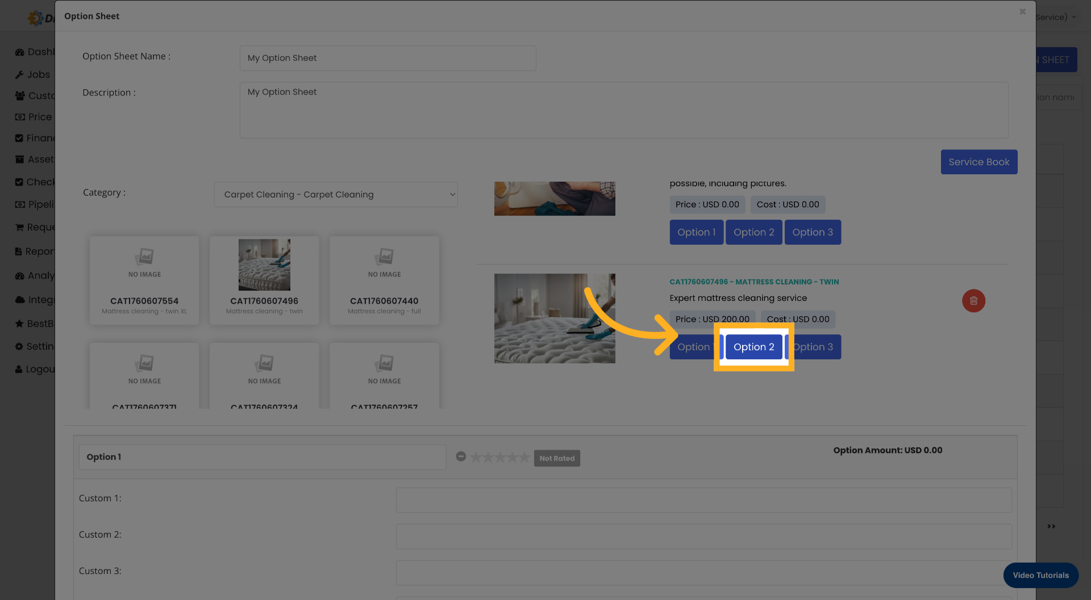Open Settings via the gear icon
This screenshot has height=600, width=1091.
[20, 346]
